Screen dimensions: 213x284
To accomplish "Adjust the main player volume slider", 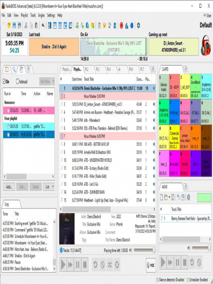I will point(144,250).
